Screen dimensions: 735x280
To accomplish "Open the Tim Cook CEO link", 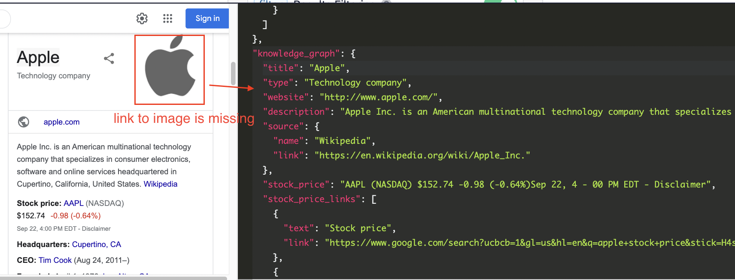I will (55, 260).
